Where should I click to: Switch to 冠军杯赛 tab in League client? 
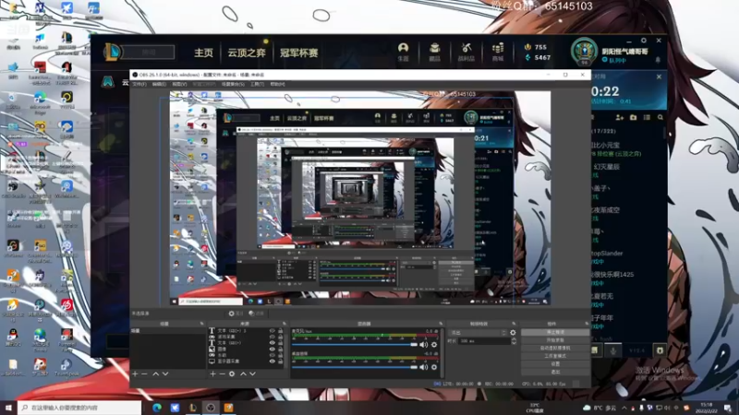click(x=298, y=53)
